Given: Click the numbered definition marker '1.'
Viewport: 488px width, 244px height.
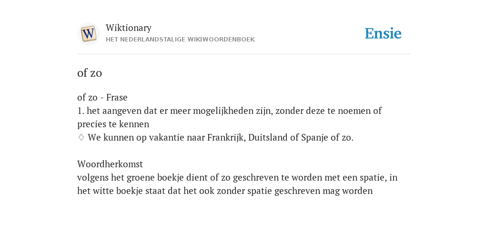Looking at the screenshot, I should (x=81, y=111).
